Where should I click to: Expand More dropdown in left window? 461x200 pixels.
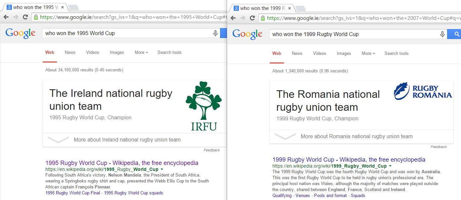(141, 52)
